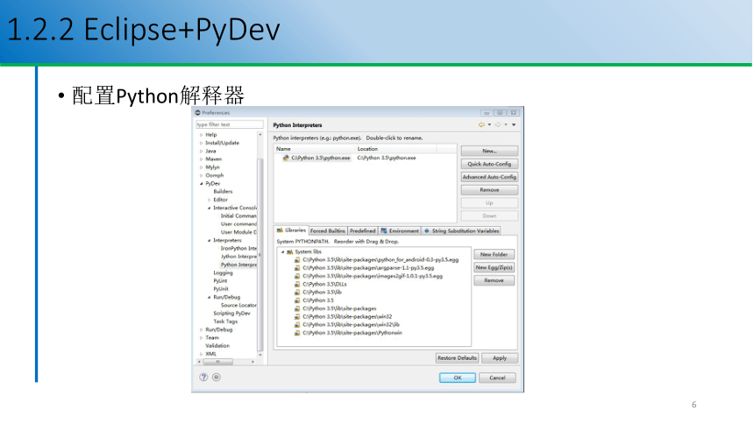Viewport: 754px width, 424px height.
Task: Click the forward navigation arrow icon
Action: tap(498, 125)
